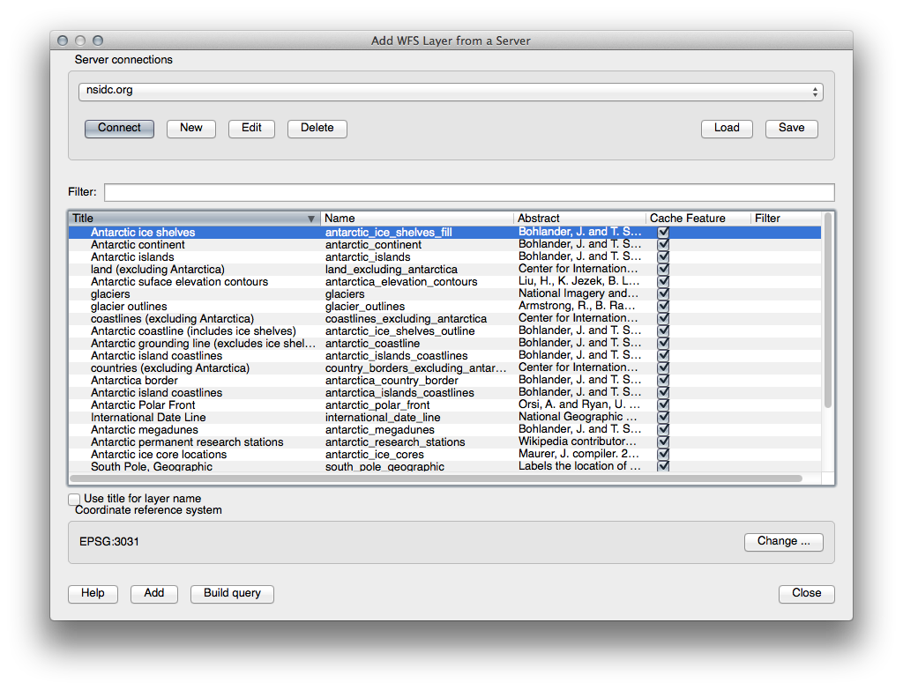Click the vertical scrollbar of layer list

(x=827, y=308)
